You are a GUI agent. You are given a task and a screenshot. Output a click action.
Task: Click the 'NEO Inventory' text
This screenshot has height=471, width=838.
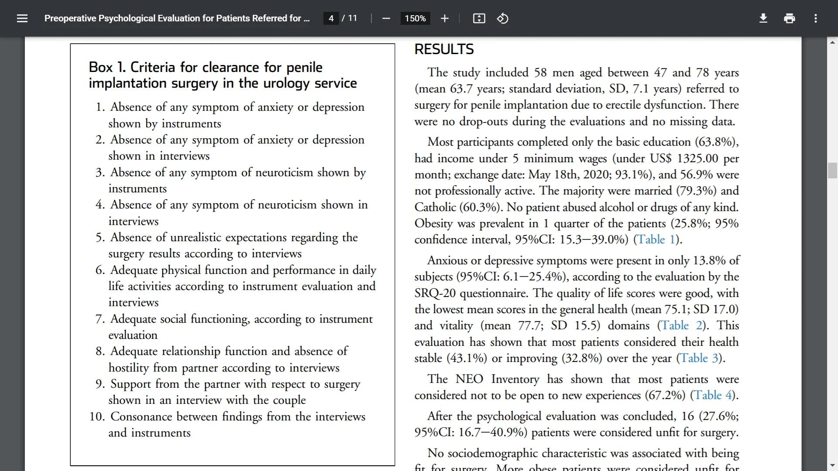(497, 379)
